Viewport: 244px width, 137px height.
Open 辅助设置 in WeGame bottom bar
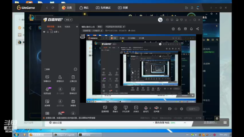(x=56, y=123)
